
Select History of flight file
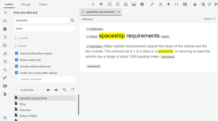(x=28, y=116)
